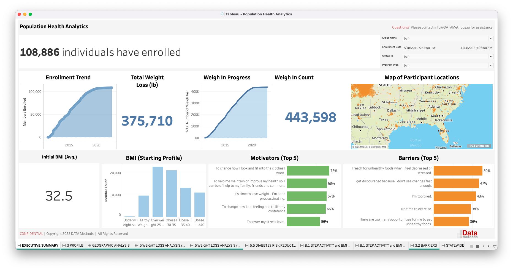Click the scroll sheet tabs left arrow
Image resolution: width=513 pixels, height=270 pixels.
click(483, 246)
